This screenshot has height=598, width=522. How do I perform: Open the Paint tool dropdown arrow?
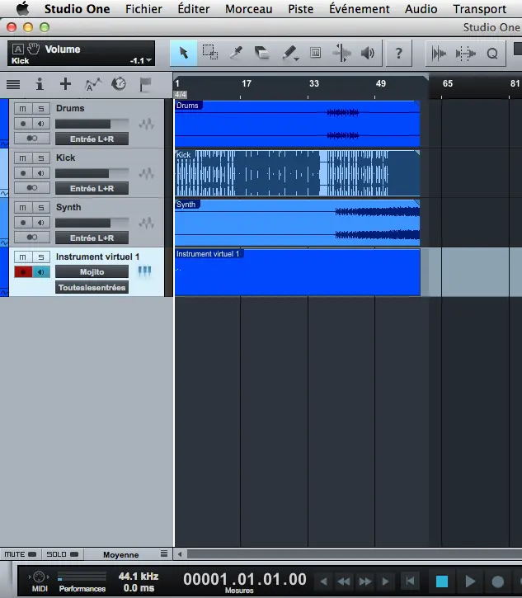[x=297, y=59]
